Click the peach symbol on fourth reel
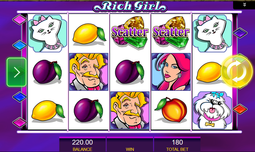Viewport: 255px width, 152px height. 171,110
